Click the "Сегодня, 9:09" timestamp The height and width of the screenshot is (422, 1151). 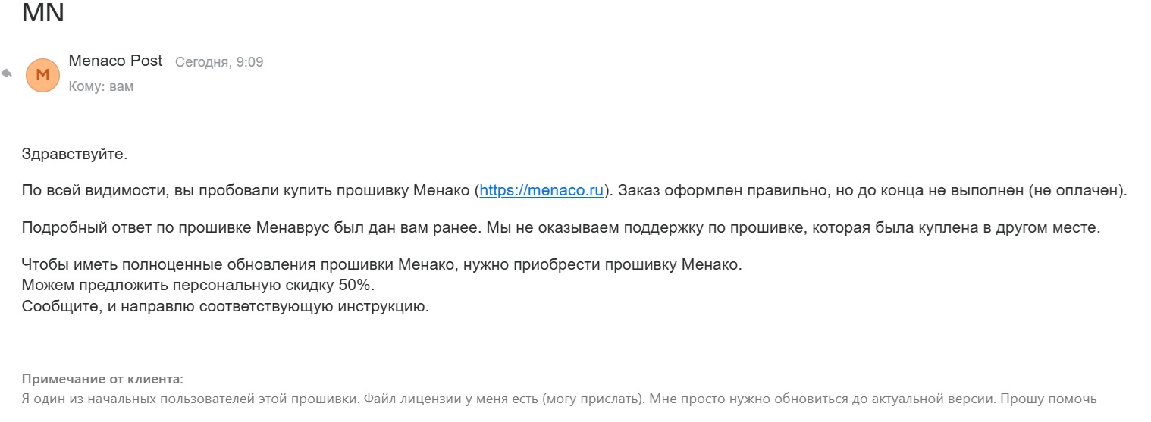point(219,62)
